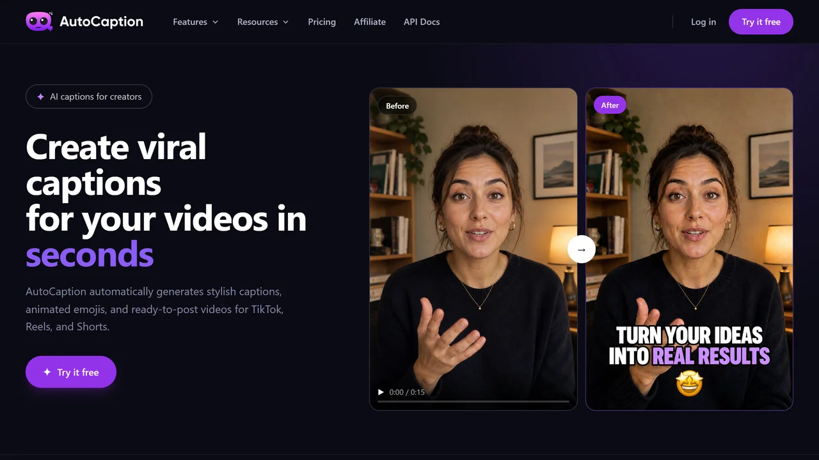Open API Docs from navigation
819x460 pixels.
click(422, 22)
